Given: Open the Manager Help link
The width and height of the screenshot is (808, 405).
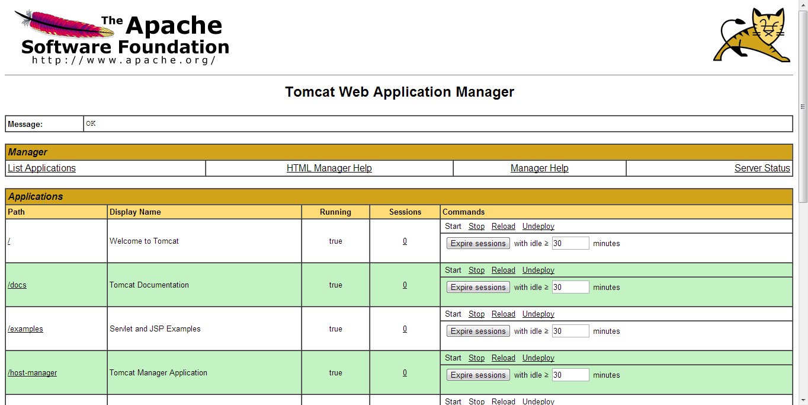Looking at the screenshot, I should pyautogui.click(x=540, y=168).
